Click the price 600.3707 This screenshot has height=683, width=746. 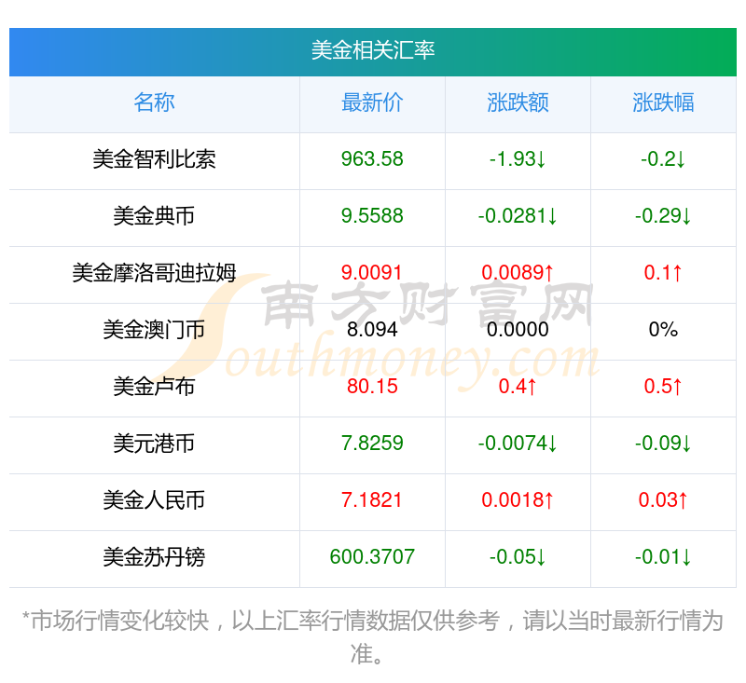(x=372, y=557)
